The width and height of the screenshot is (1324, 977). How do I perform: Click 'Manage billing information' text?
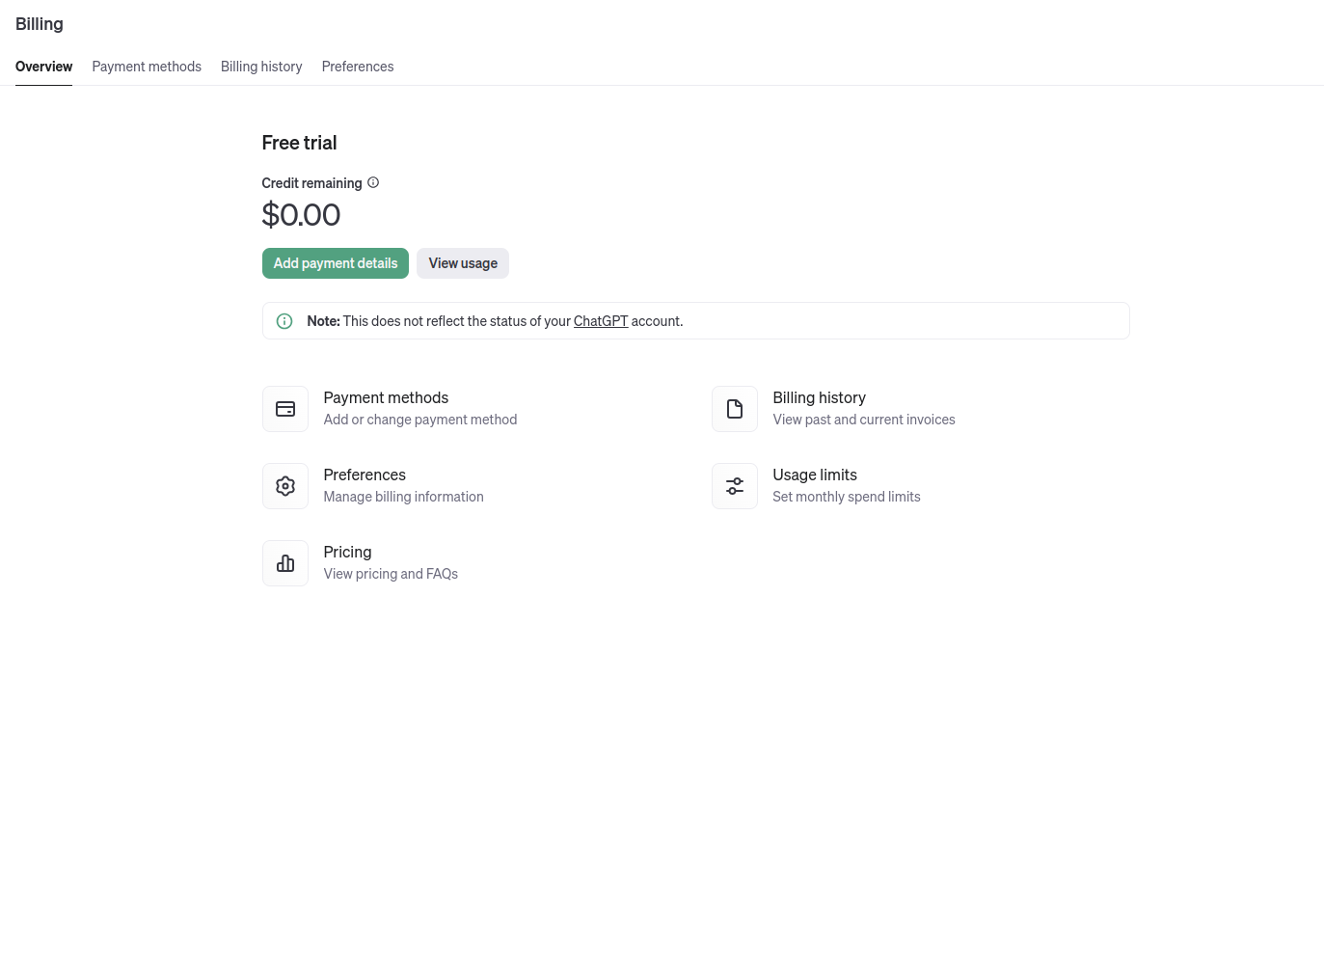click(x=403, y=497)
